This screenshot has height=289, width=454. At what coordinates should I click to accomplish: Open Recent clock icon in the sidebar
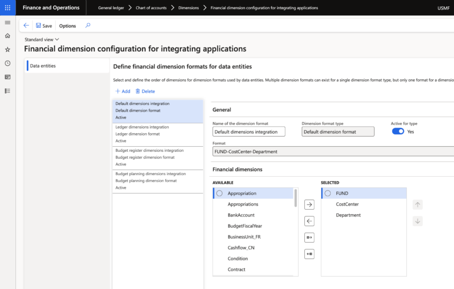[7, 63]
